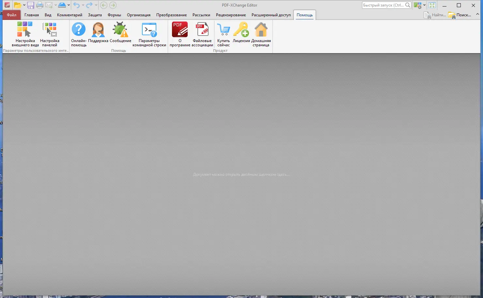Click the "Купить сейчас" shopping cart
483x298 pixels.
(224, 34)
